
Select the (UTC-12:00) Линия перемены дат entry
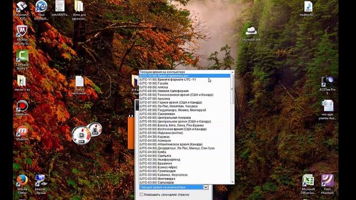tap(185, 76)
